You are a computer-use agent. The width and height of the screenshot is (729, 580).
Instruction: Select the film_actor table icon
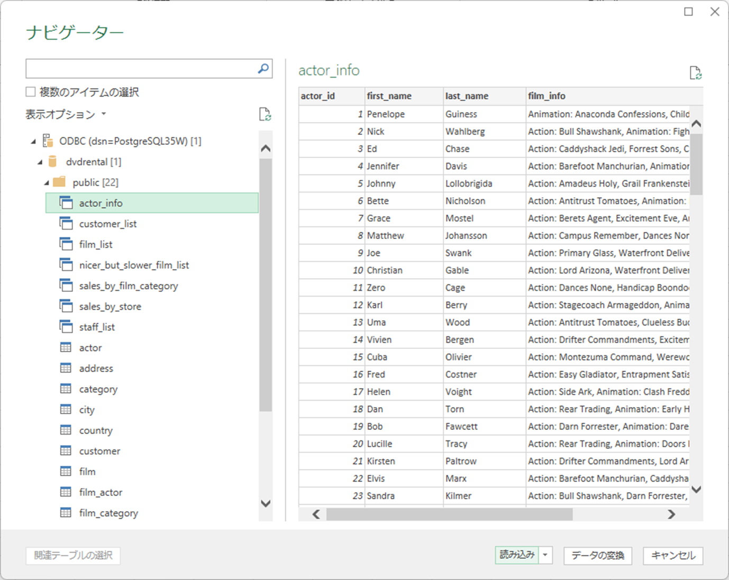click(66, 492)
